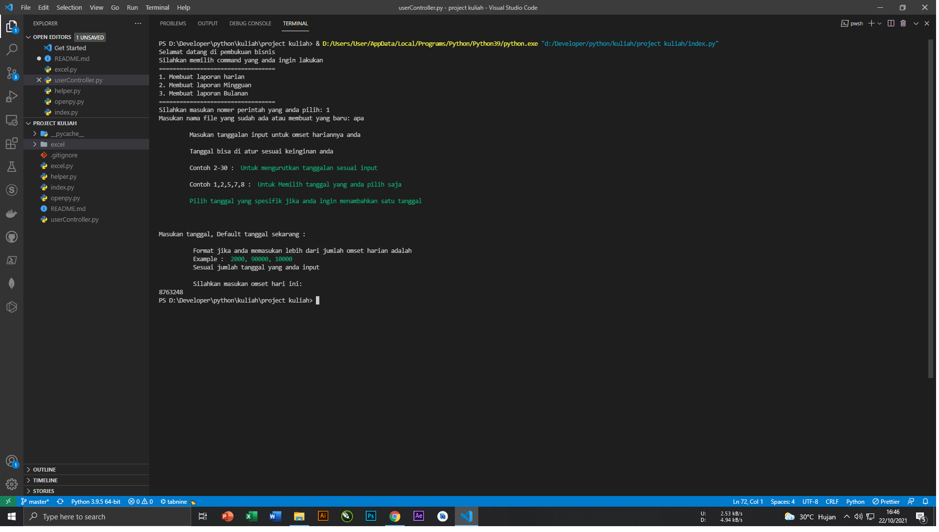Open the Docker sidebar icon
The height and width of the screenshot is (532, 939).
click(x=12, y=214)
